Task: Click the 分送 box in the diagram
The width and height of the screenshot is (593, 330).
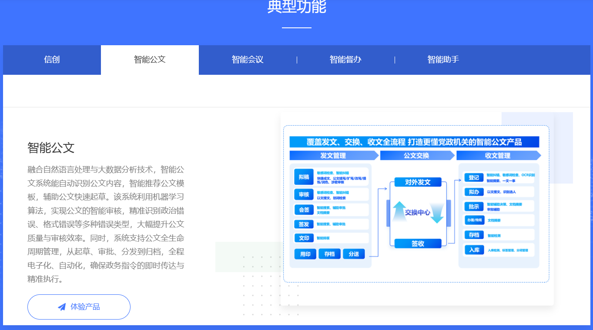Action: point(354,254)
